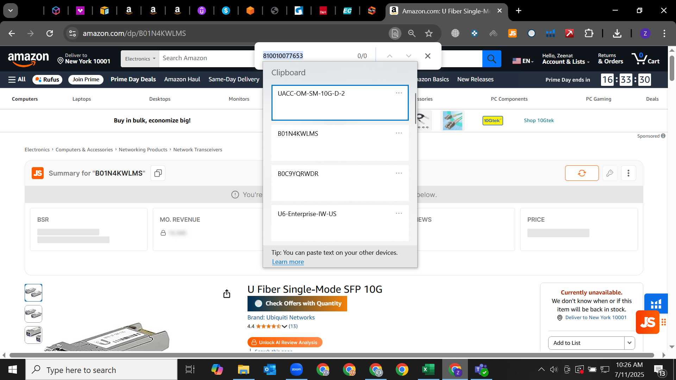The image size is (676, 380).
Task: Open the EN language selector
Action: coord(523,61)
